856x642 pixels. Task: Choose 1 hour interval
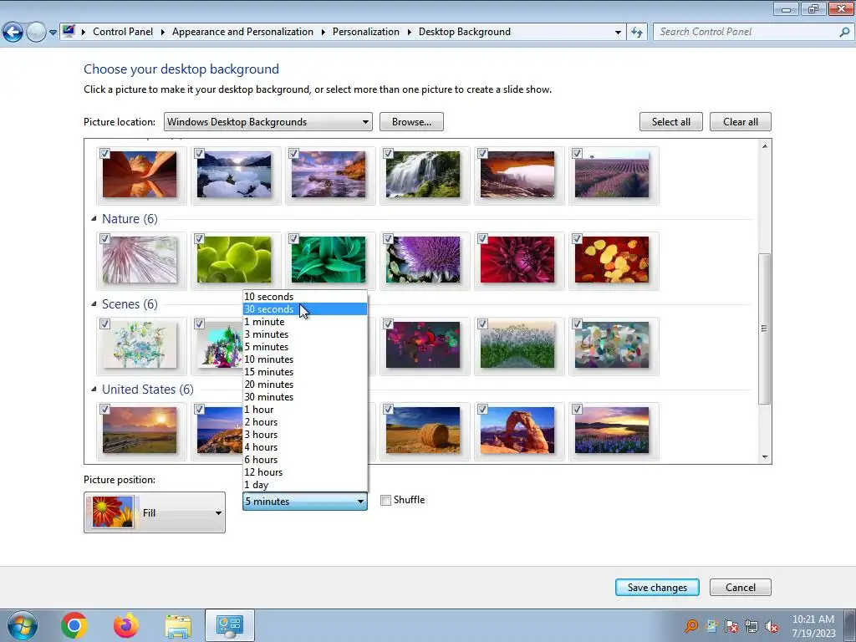(305, 410)
